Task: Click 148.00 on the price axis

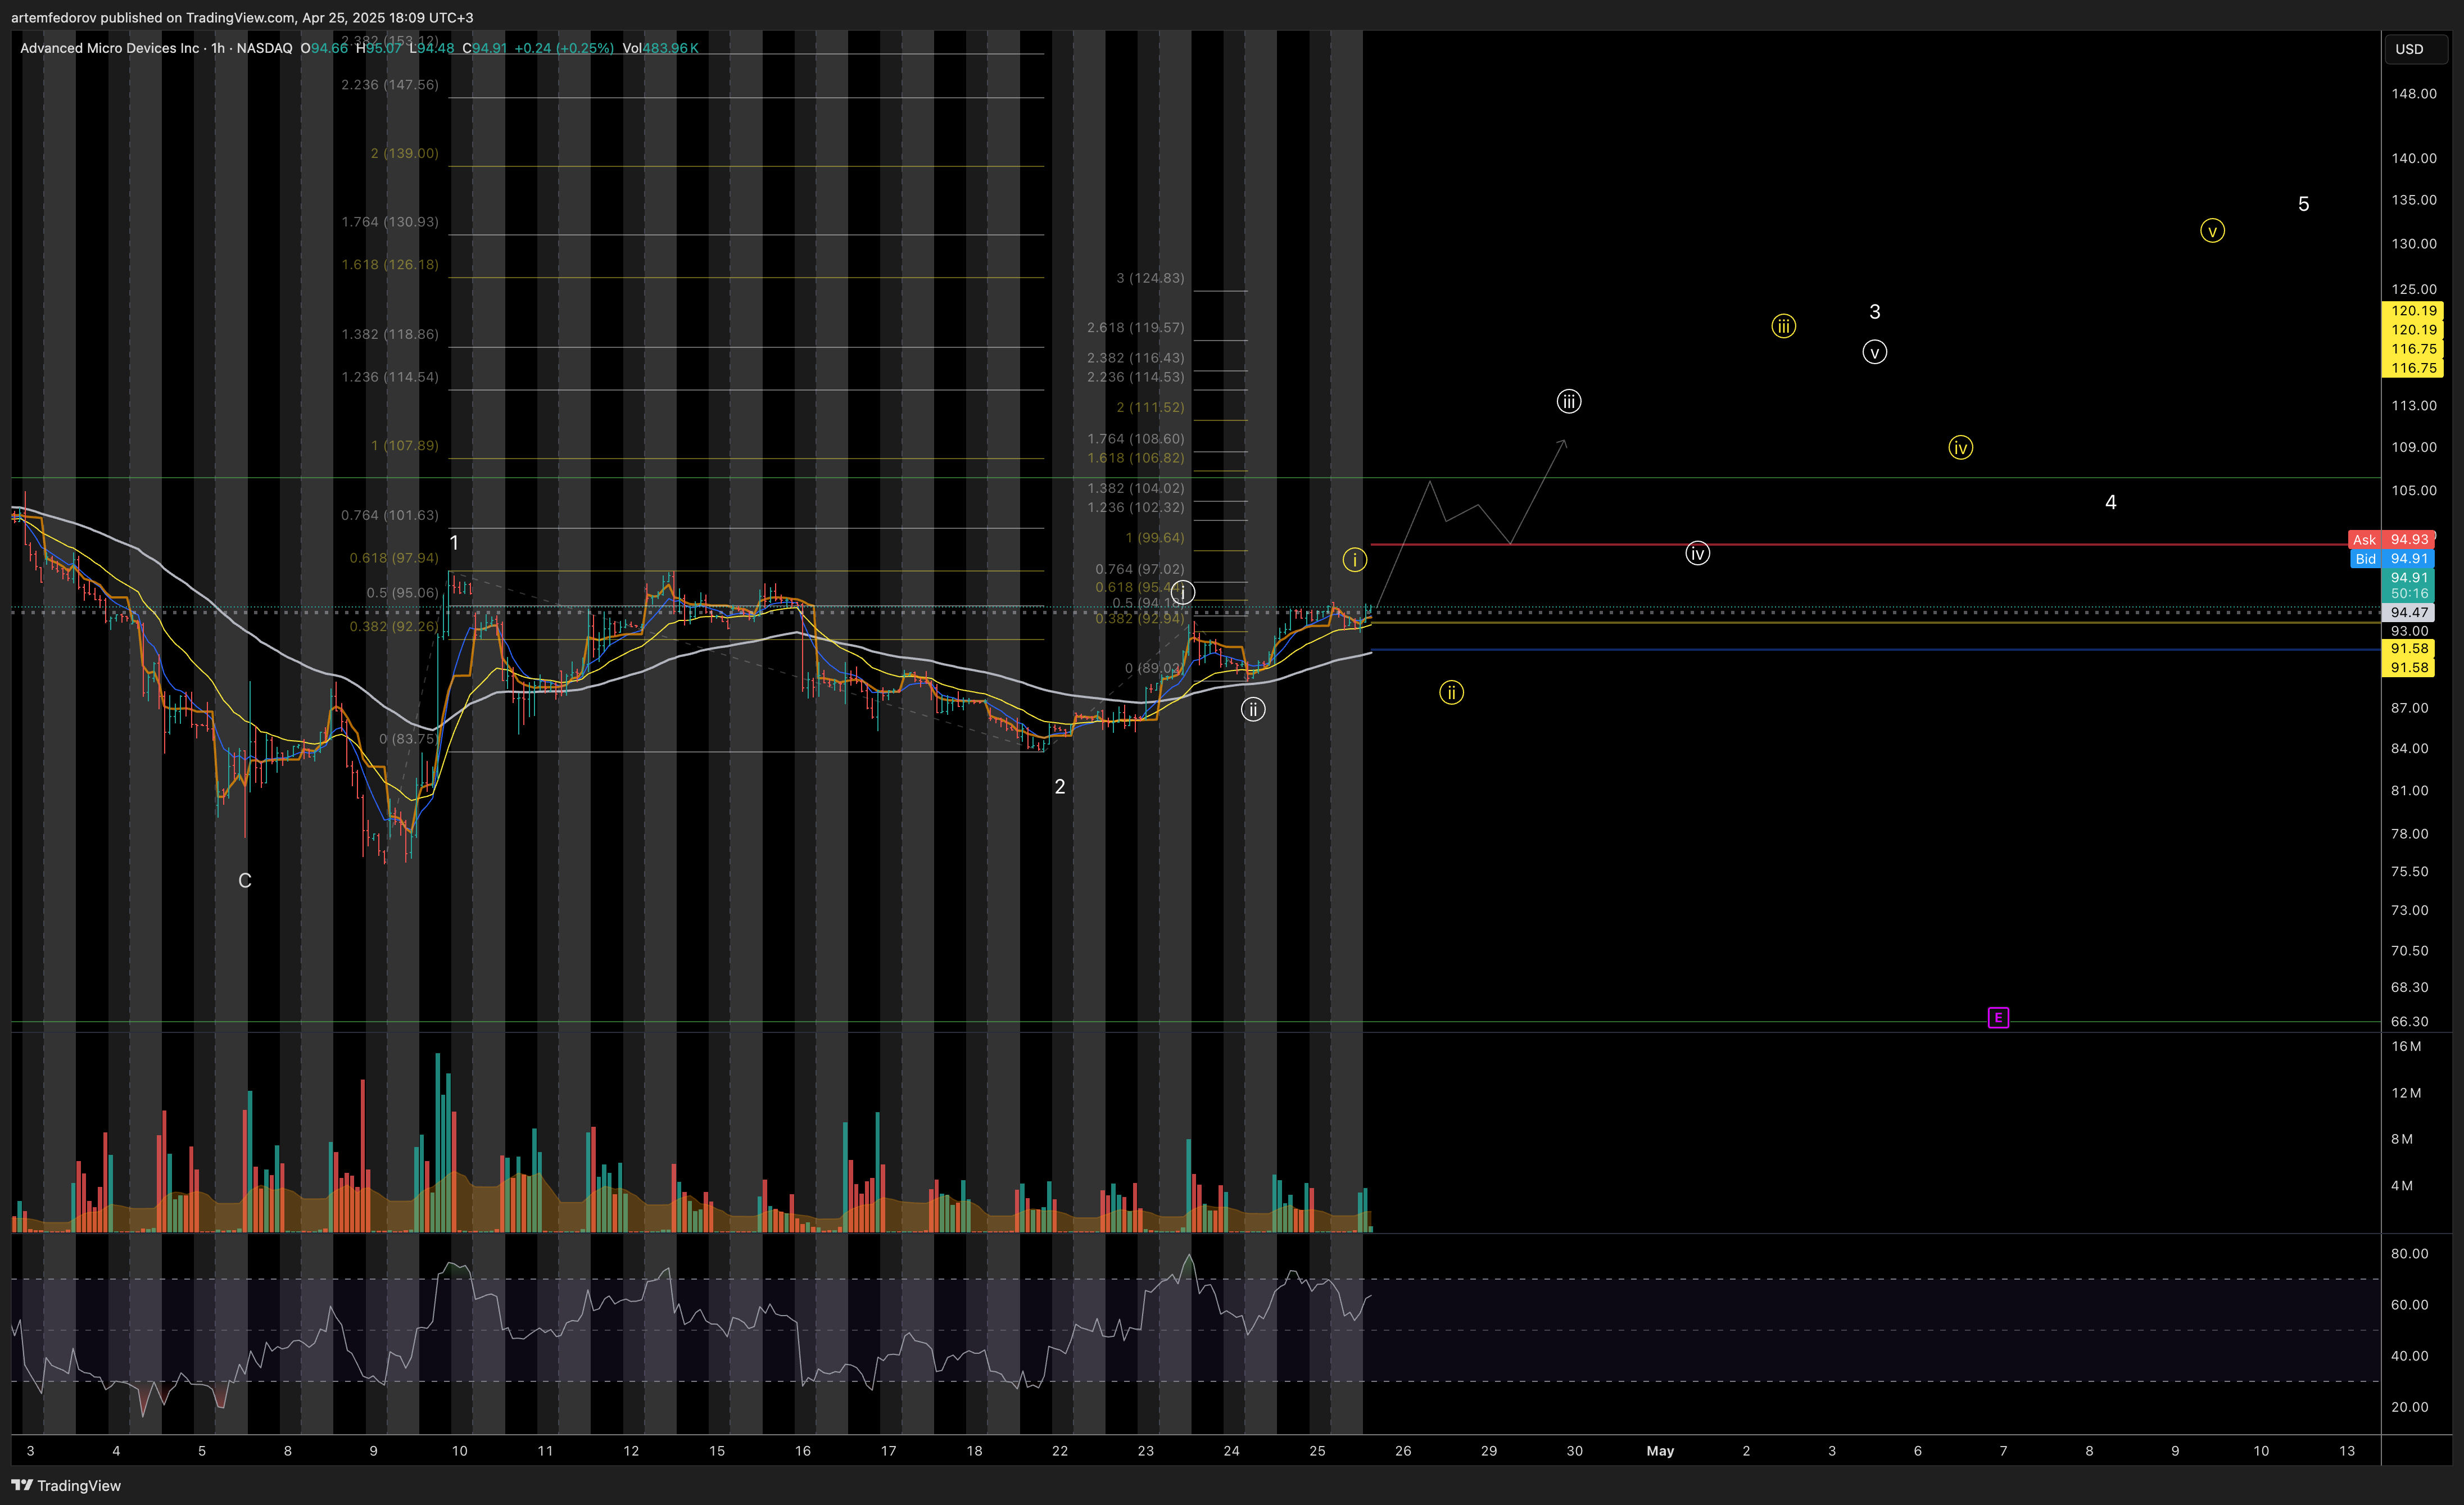Action: point(2414,94)
